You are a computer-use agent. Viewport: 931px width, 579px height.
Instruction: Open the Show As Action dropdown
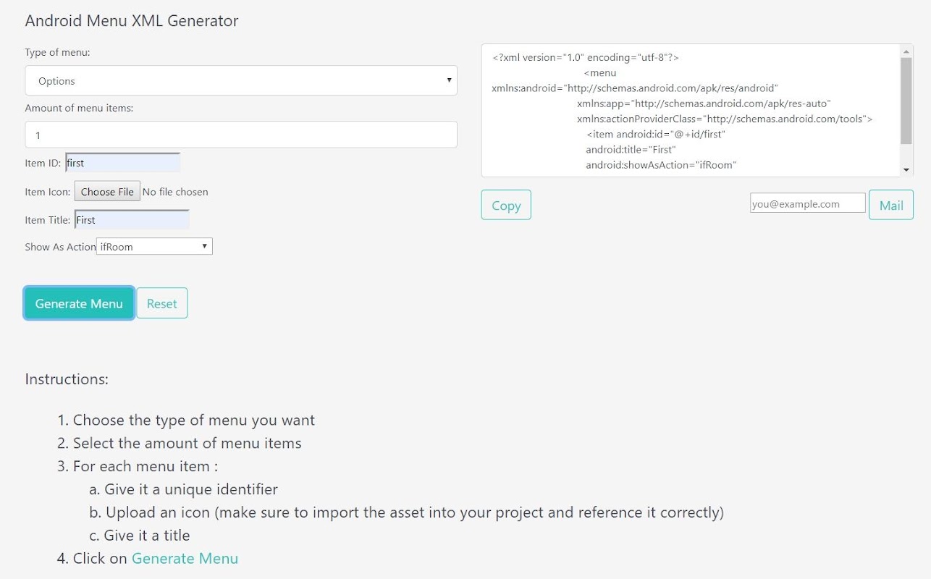(154, 247)
